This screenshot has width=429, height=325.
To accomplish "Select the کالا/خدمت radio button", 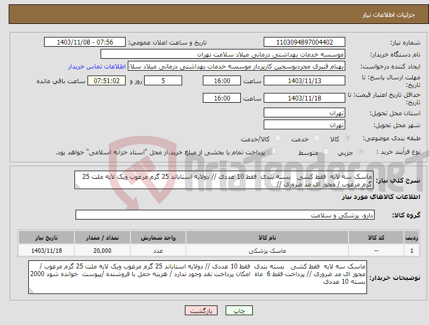I will point(278,138).
